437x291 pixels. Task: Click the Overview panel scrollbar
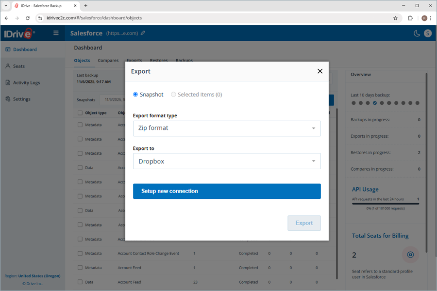click(x=426, y=162)
